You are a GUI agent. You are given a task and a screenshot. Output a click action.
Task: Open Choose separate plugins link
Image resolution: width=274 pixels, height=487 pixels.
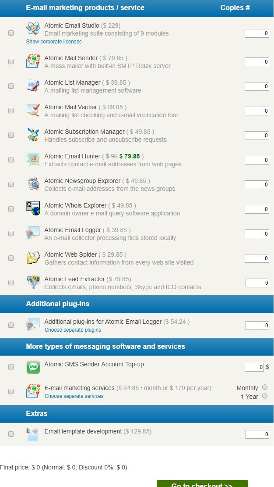click(x=73, y=330)
